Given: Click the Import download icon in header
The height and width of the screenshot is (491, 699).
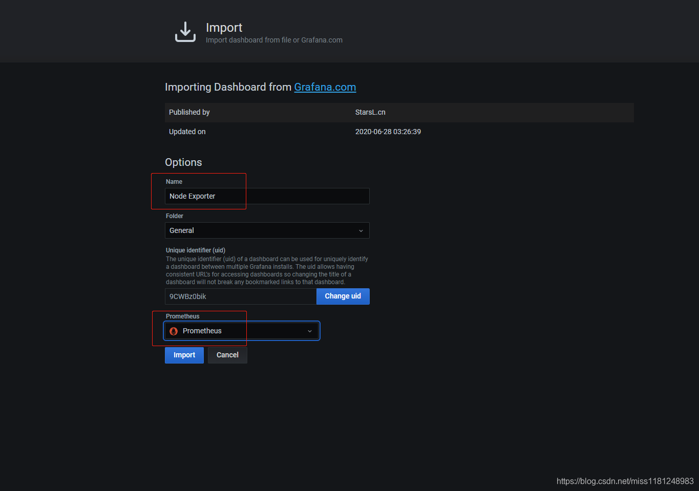Looking at the screenshot, I should pyautogui.click(x=185, y=32).
